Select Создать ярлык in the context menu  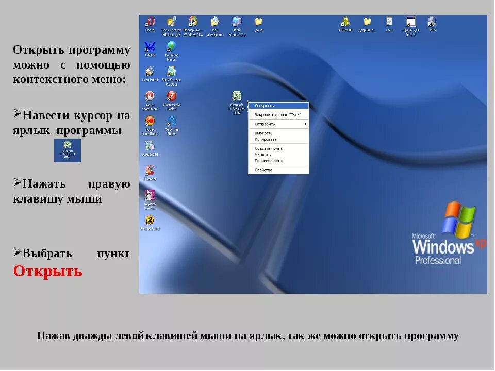(x=278, y=148)
